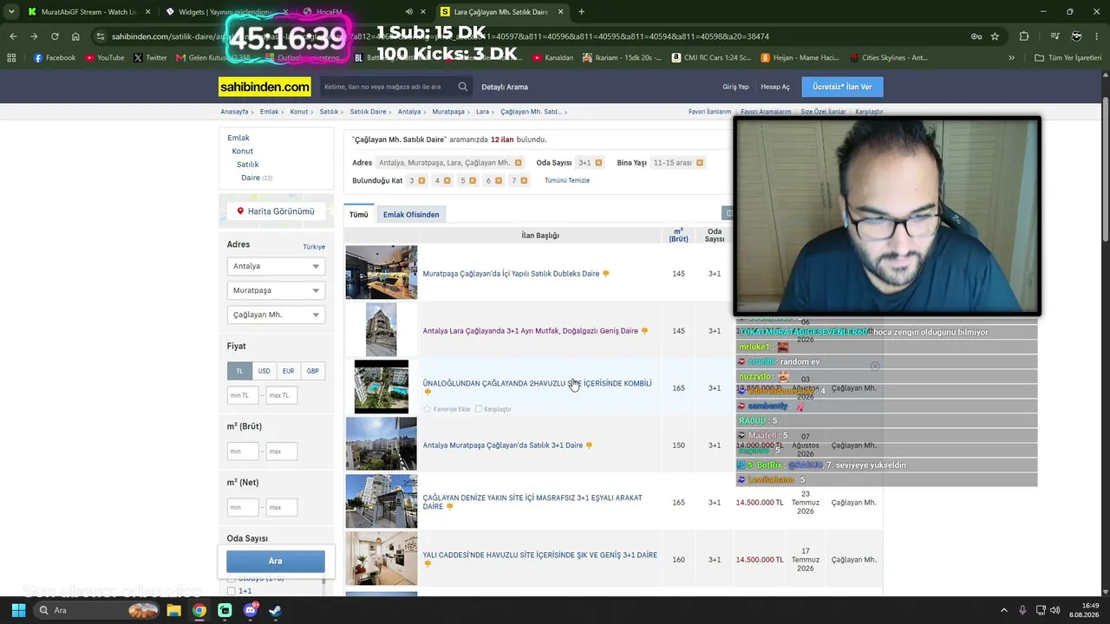Switch price currency to EUR
This screenshot has width=1110, height=624.
(288, 371)
